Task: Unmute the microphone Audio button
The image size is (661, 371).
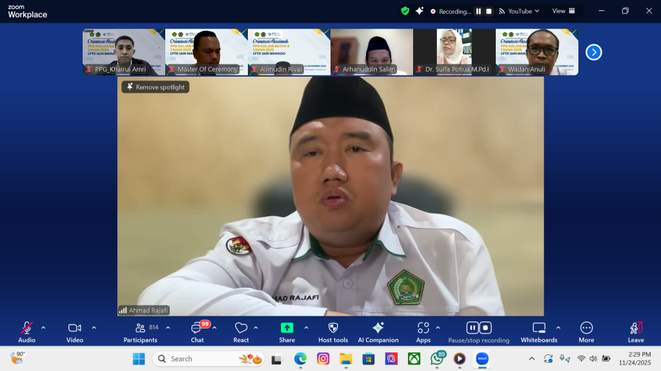Action: click(x=26, y=328)
